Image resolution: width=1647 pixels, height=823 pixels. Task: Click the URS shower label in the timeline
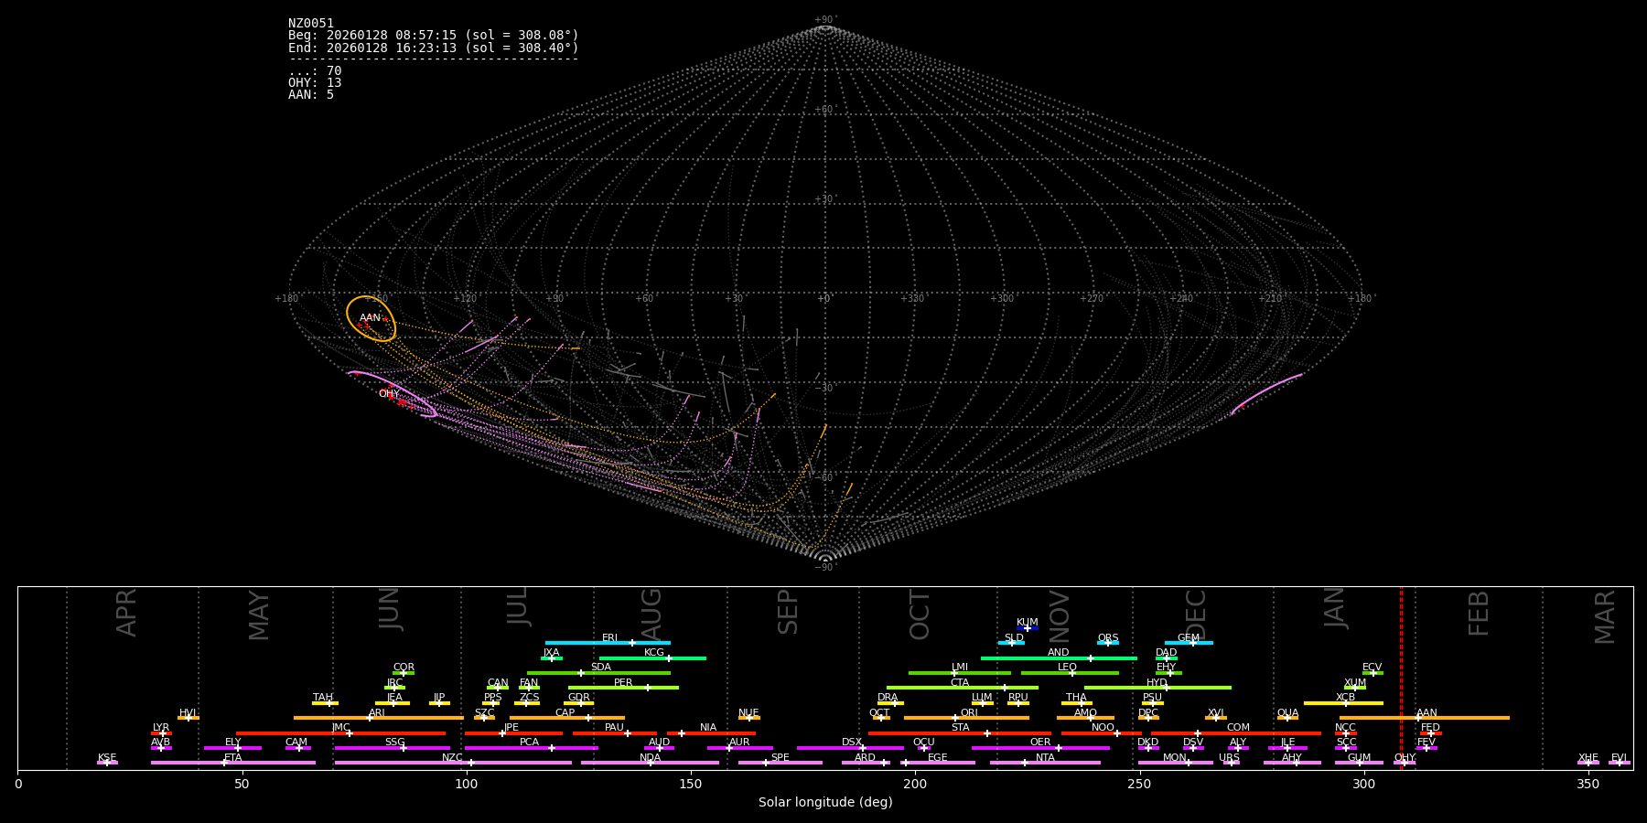1229,758
